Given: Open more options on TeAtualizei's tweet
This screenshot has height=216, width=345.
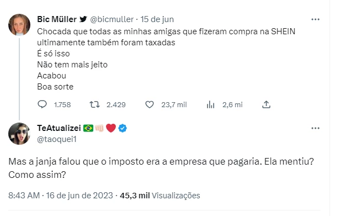Looking at the screenshot, I should 315,128.
